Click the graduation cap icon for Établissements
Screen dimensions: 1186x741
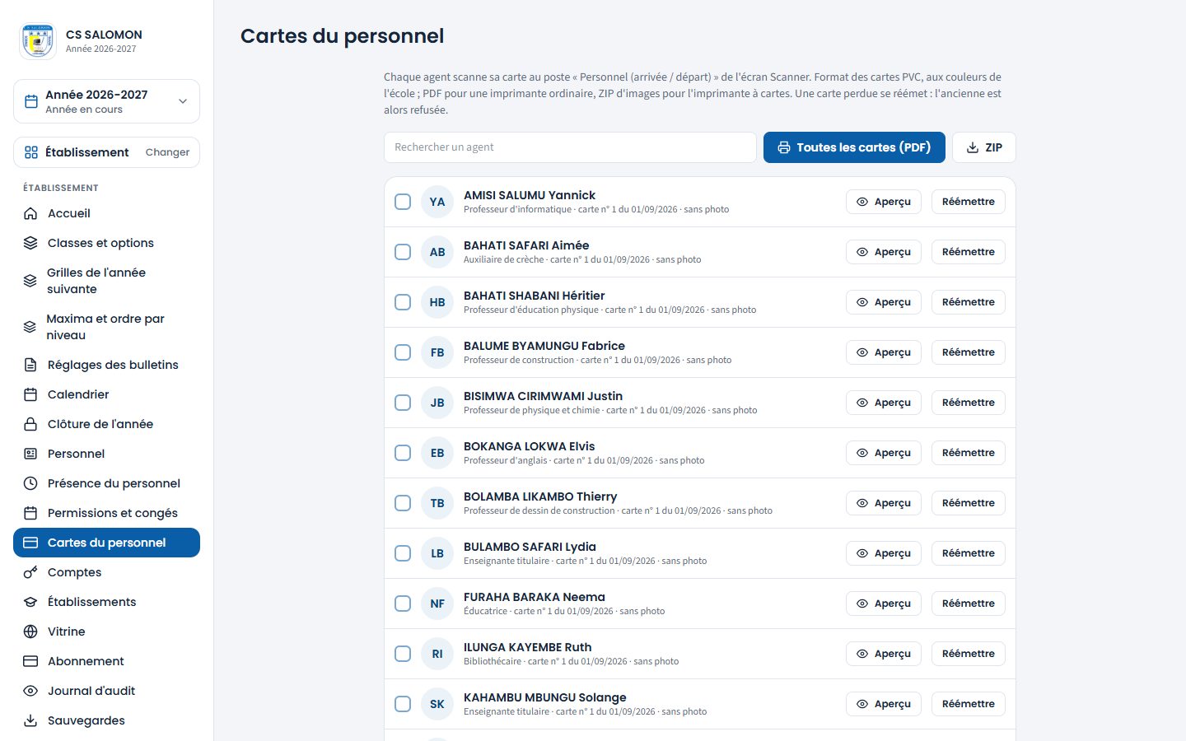pyautogui.click(x=30, y=602)
